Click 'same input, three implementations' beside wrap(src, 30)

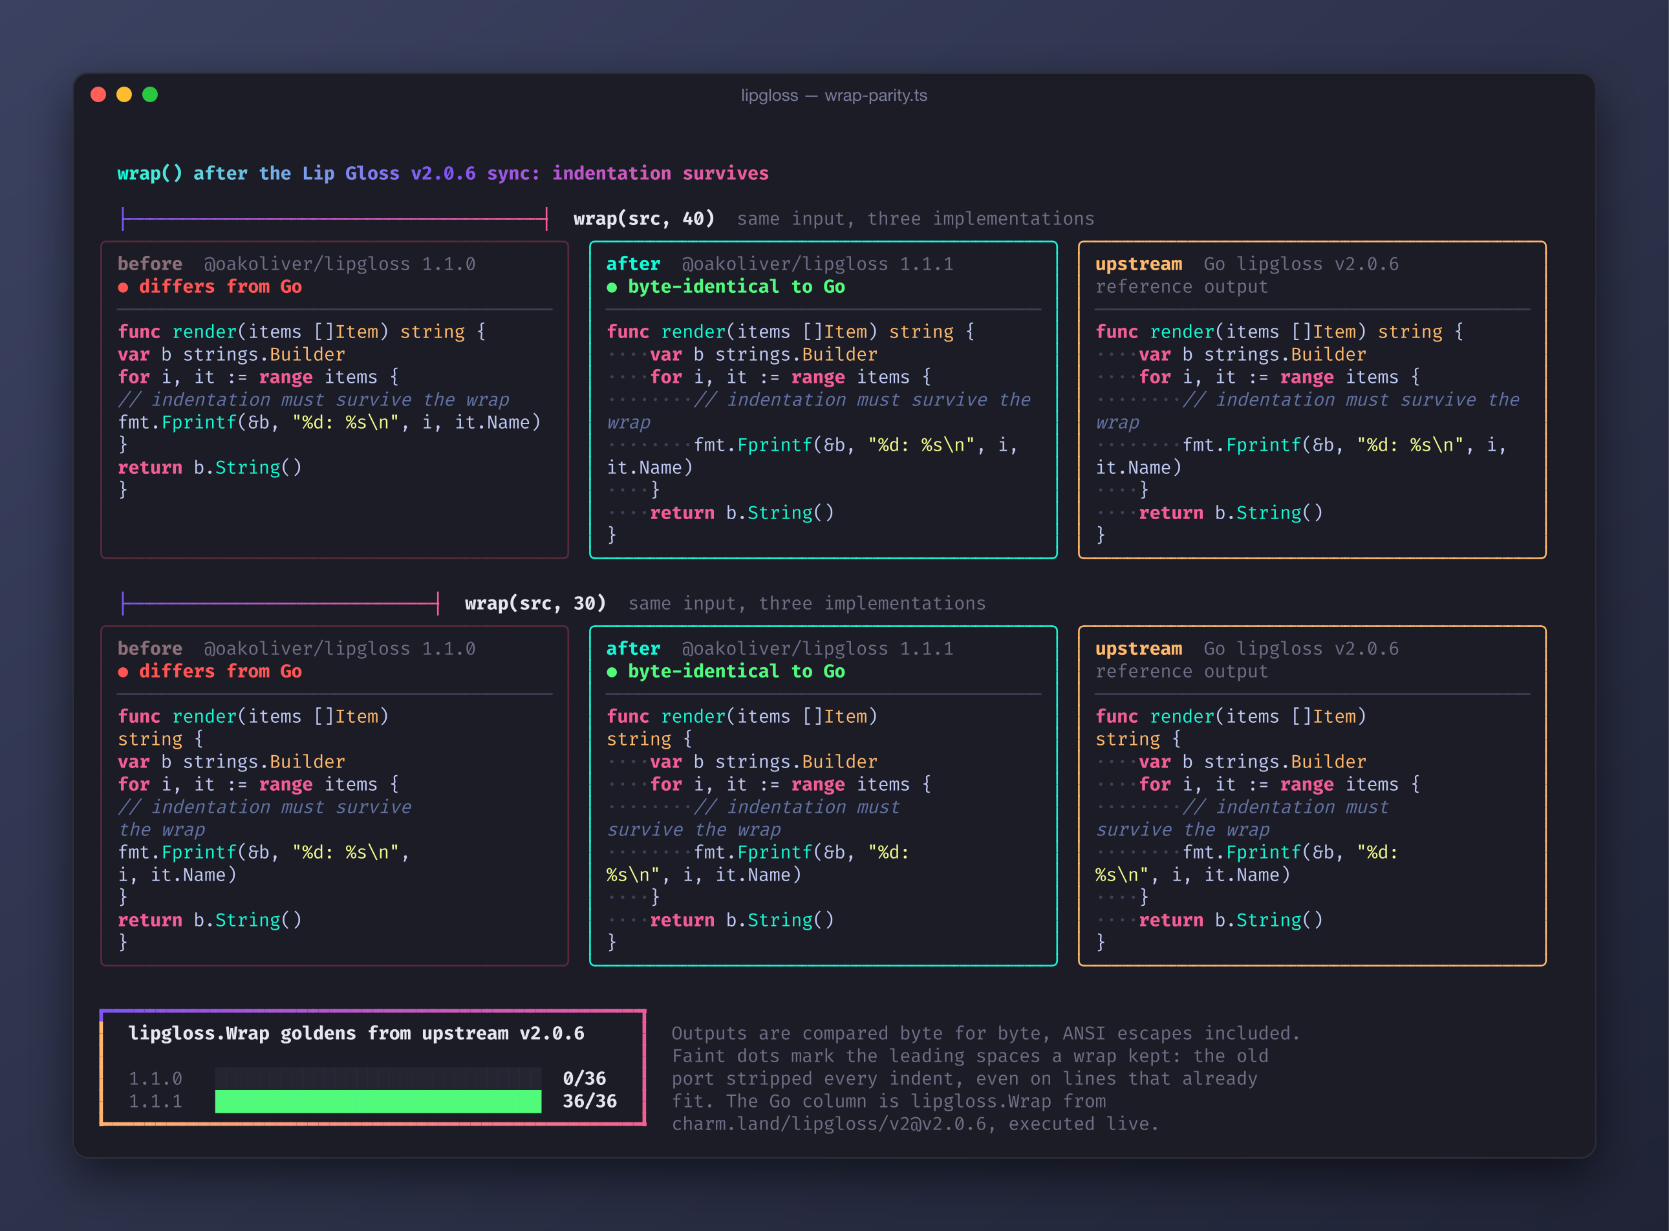[807, 604]
